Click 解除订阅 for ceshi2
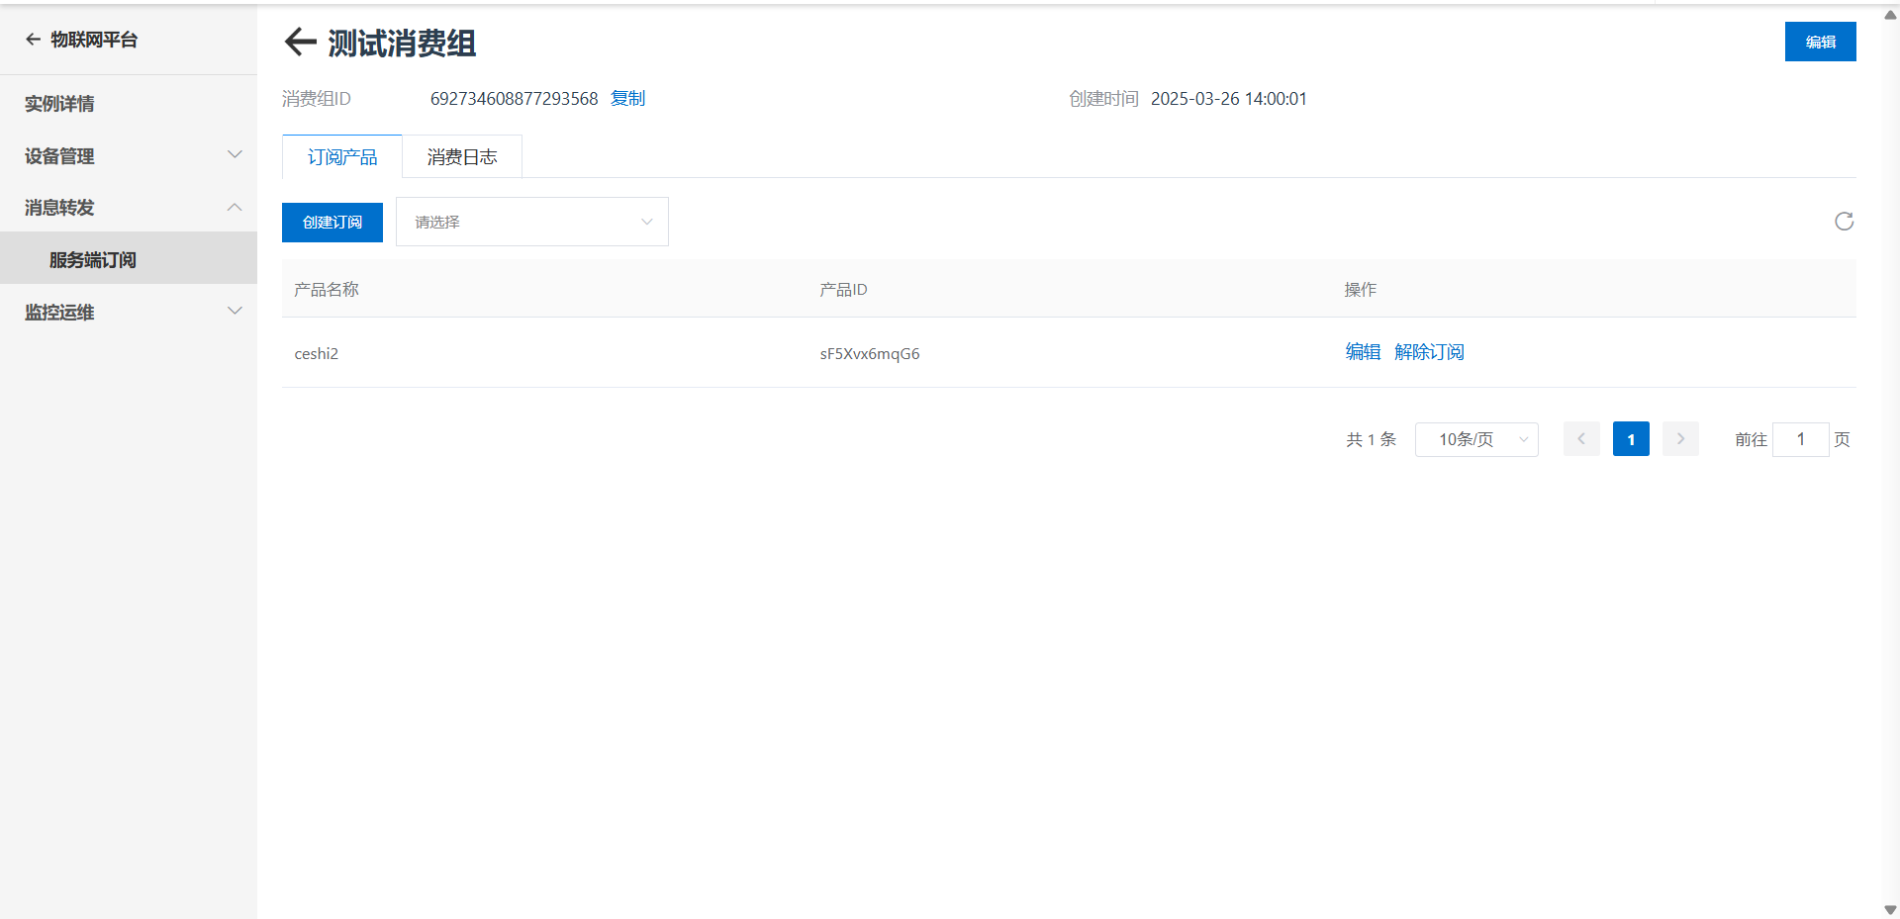Screen dimensions: 1900x919 1429,352
